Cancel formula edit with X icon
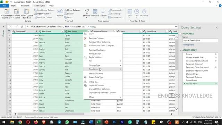 (x=10, y=26)
